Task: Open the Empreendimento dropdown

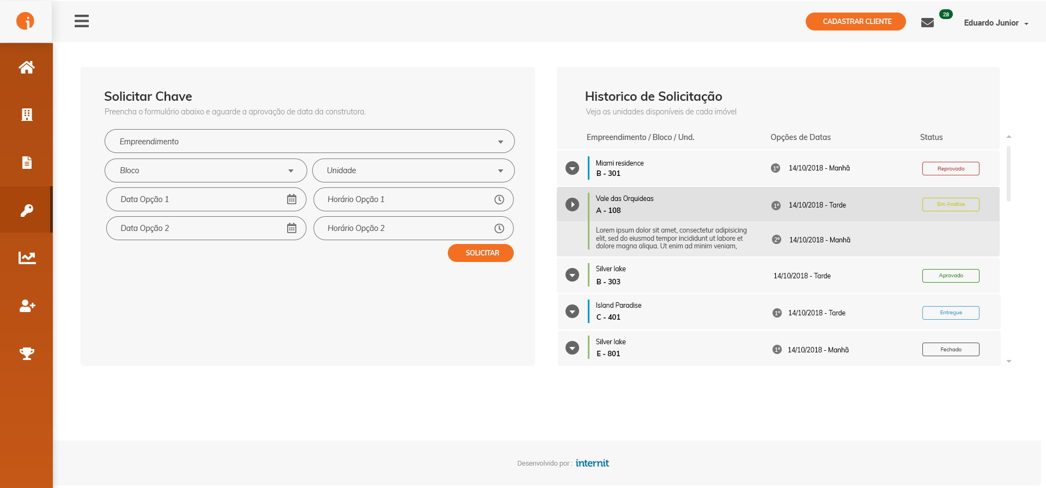Action: [309, 141]
